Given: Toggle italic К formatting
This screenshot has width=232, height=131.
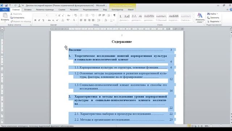Looking at the screenshot, I should tap(39, 20).
